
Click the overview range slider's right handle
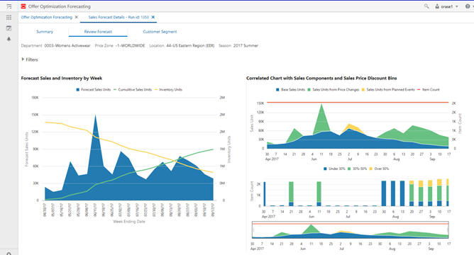coord(448,230)
